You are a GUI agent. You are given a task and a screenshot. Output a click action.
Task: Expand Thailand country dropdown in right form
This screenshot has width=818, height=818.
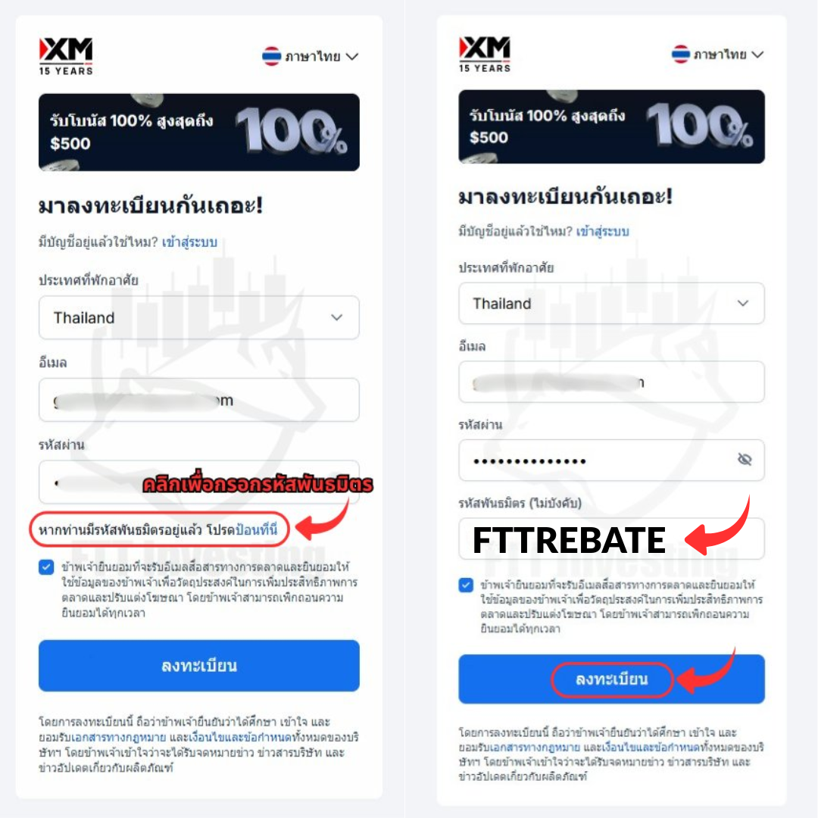pos(611,303)
